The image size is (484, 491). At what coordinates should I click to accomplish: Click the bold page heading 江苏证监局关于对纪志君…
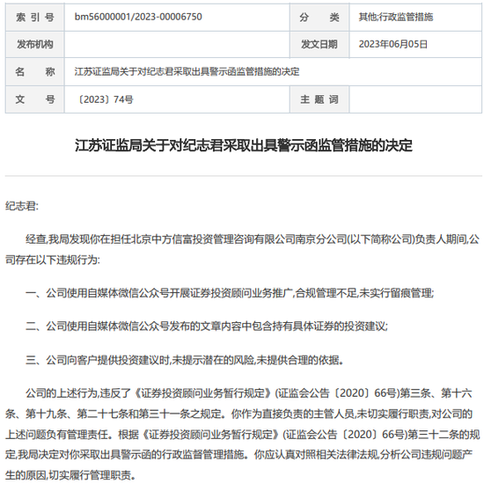244,145
